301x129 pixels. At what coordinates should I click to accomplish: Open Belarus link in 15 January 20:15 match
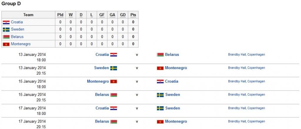coord(102,95)
